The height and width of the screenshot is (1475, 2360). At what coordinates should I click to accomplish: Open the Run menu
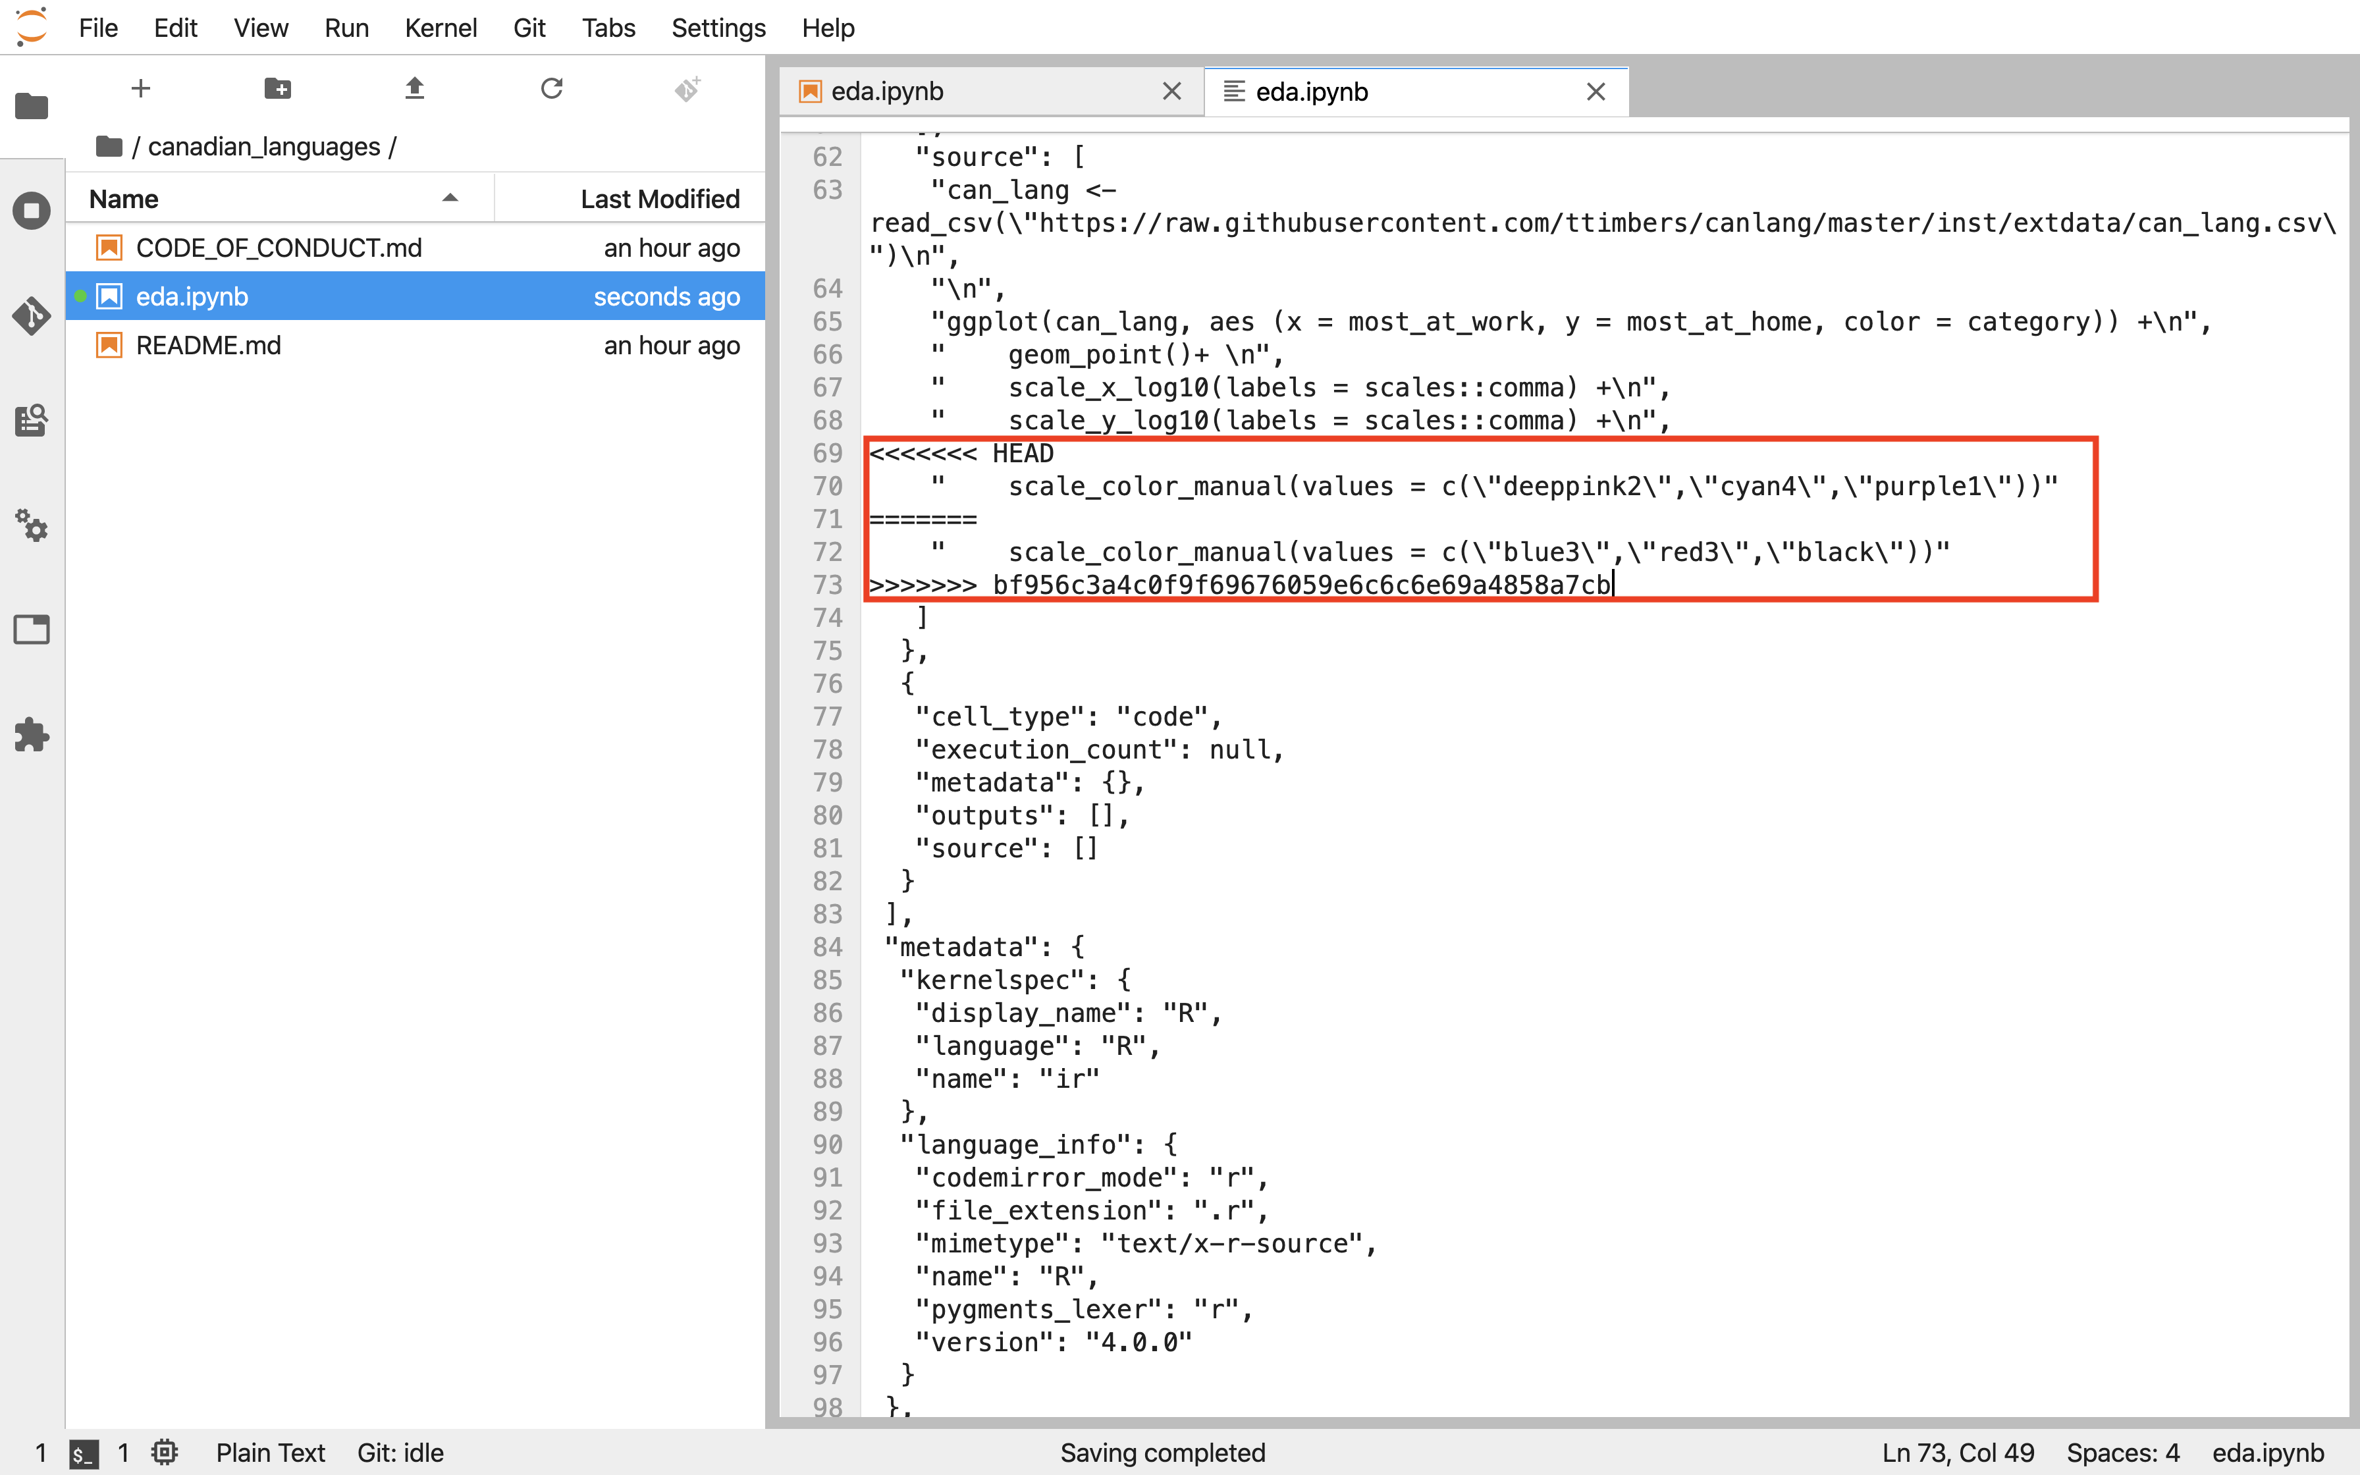[x=346, y=27]
